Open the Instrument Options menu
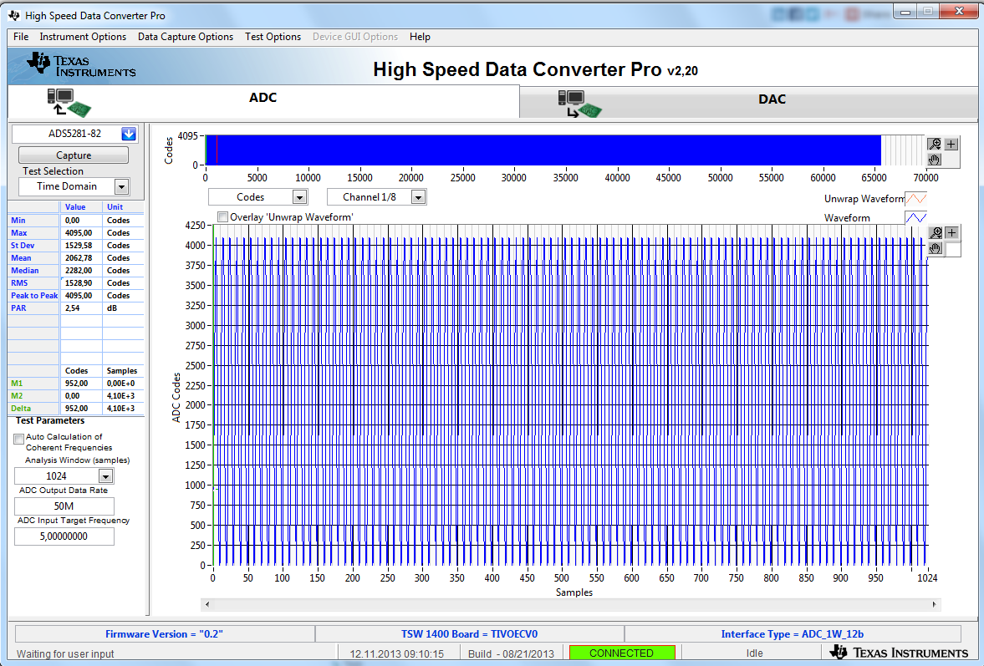Image resolution: width=984 pixels, height=666 pixels. [x=83, y=37]
